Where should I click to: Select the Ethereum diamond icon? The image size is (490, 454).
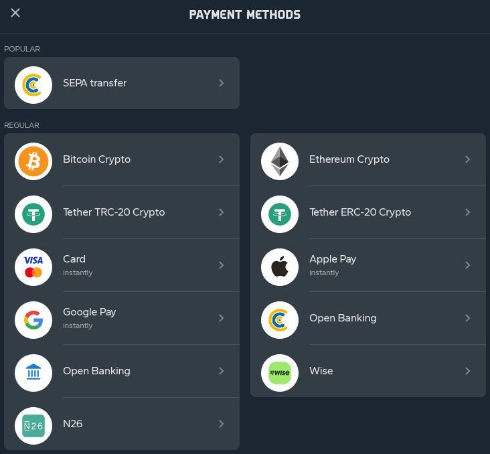280,161
